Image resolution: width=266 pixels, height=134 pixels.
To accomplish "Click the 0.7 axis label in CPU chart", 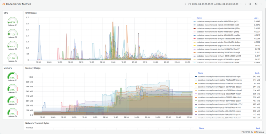I will click(x=27, y=18).
